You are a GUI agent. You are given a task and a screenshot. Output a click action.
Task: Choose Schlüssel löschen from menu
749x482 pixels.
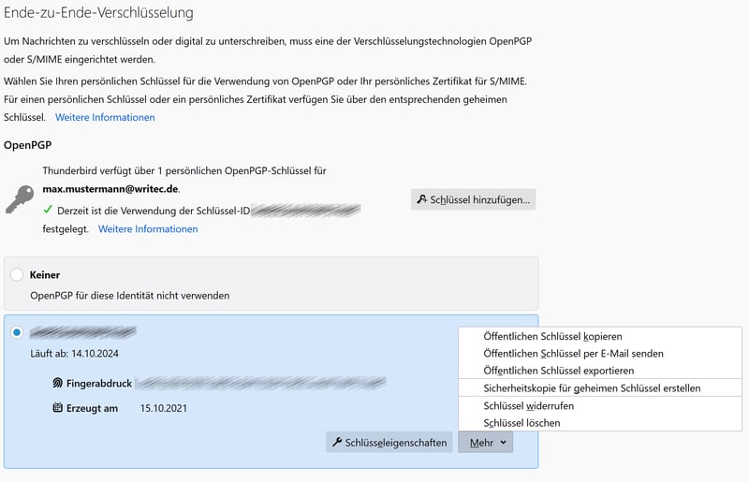[x=521, y=423]
